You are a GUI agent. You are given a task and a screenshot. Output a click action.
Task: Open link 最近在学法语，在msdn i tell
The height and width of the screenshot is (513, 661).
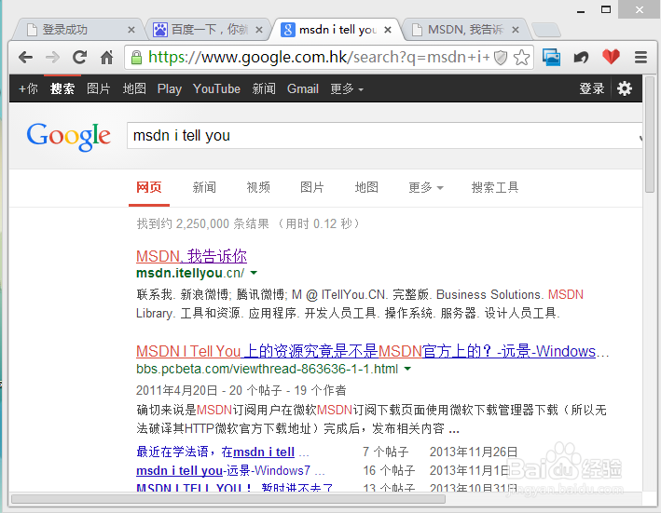pos(215,452)
